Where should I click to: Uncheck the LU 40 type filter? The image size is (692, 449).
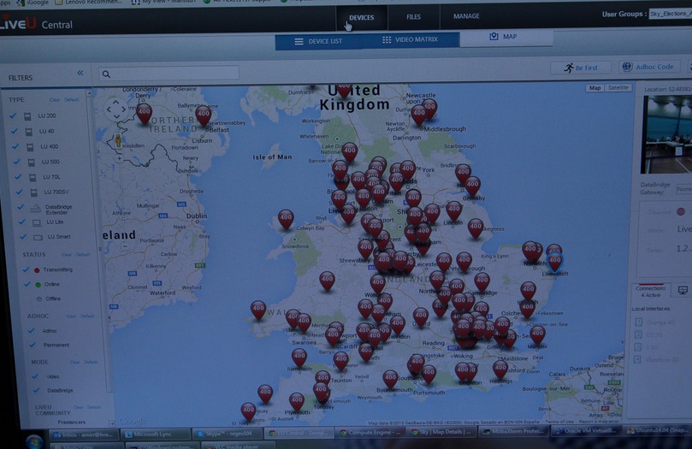[15, 131]
